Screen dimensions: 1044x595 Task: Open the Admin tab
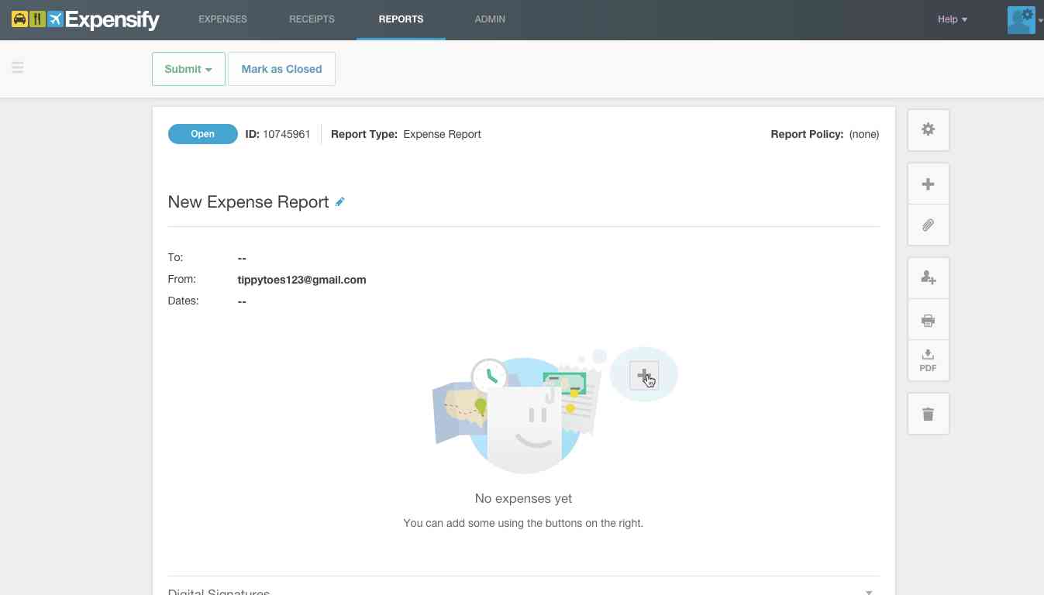coord(490,19)
